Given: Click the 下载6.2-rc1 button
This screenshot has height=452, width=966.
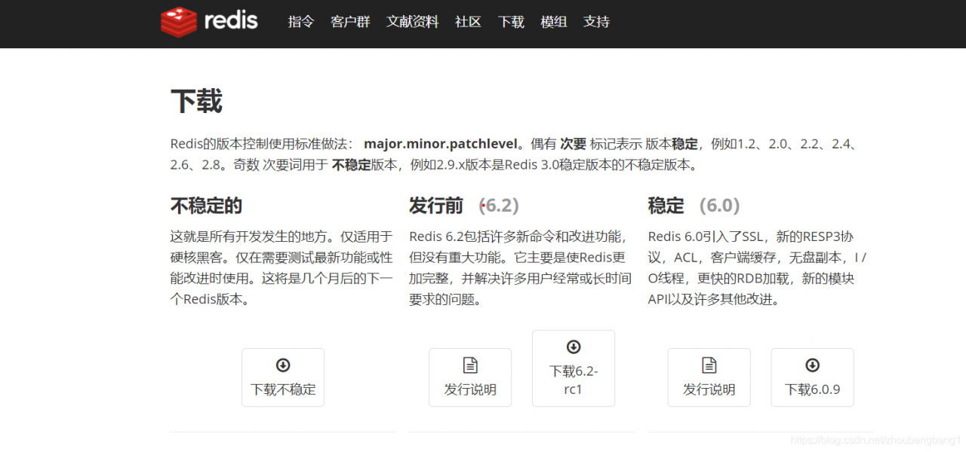Looking at the screenshot, I should tap(574, 368).
